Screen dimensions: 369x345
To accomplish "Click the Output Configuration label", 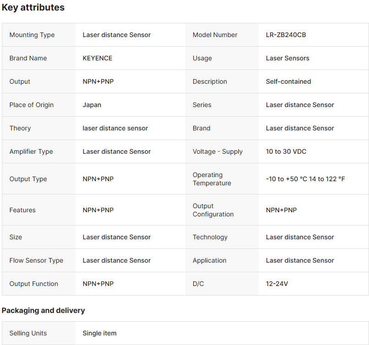I will [x=213, y=210].
